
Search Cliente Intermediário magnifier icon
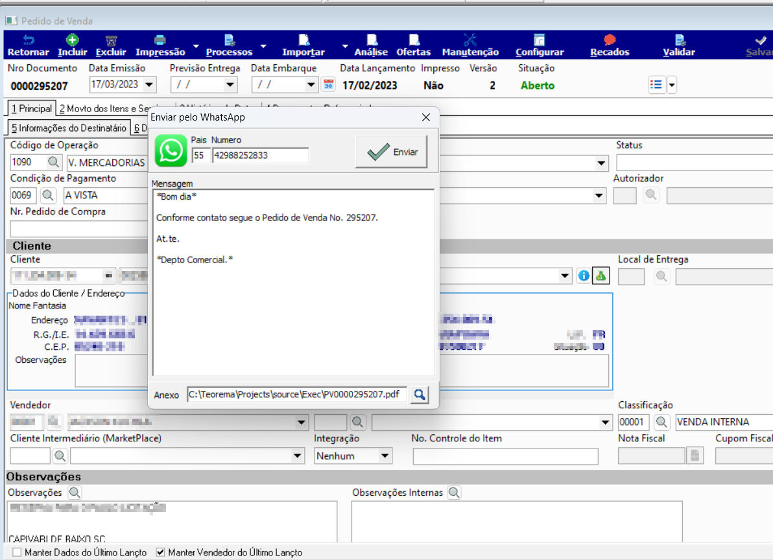(x=60, y=456)
